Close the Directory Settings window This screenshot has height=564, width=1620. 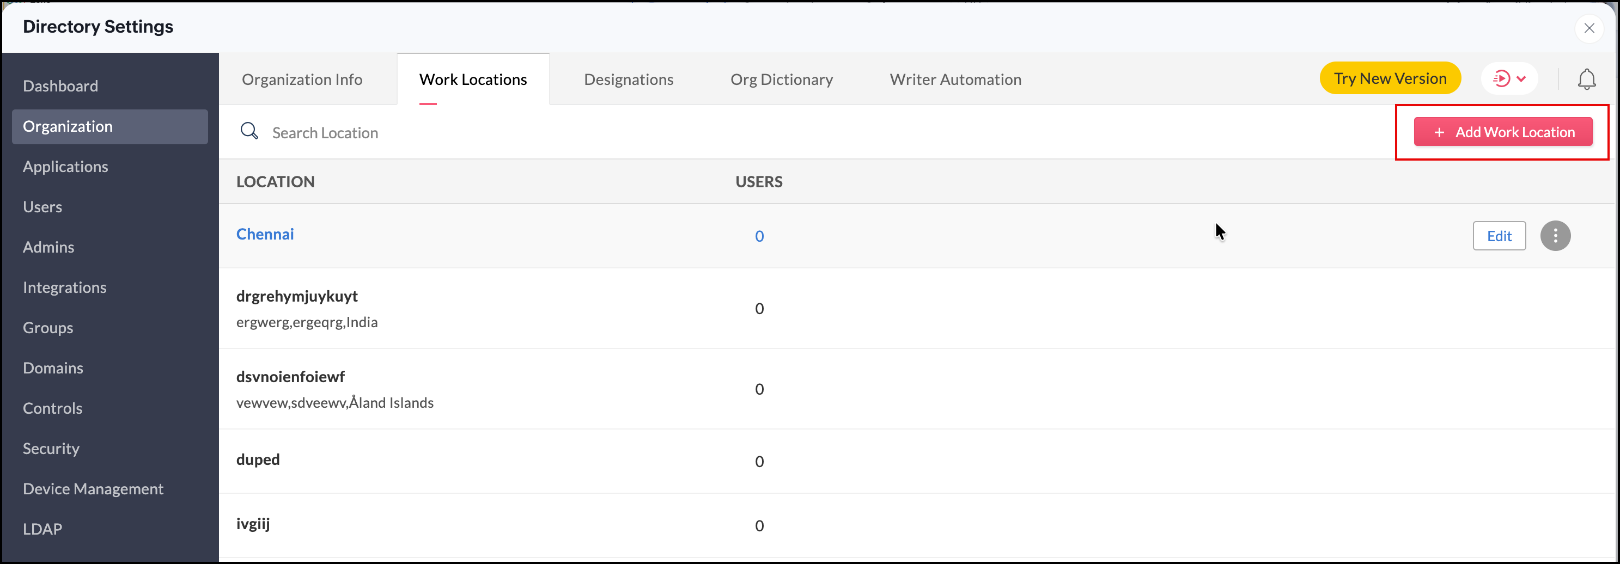(1588, 28)
